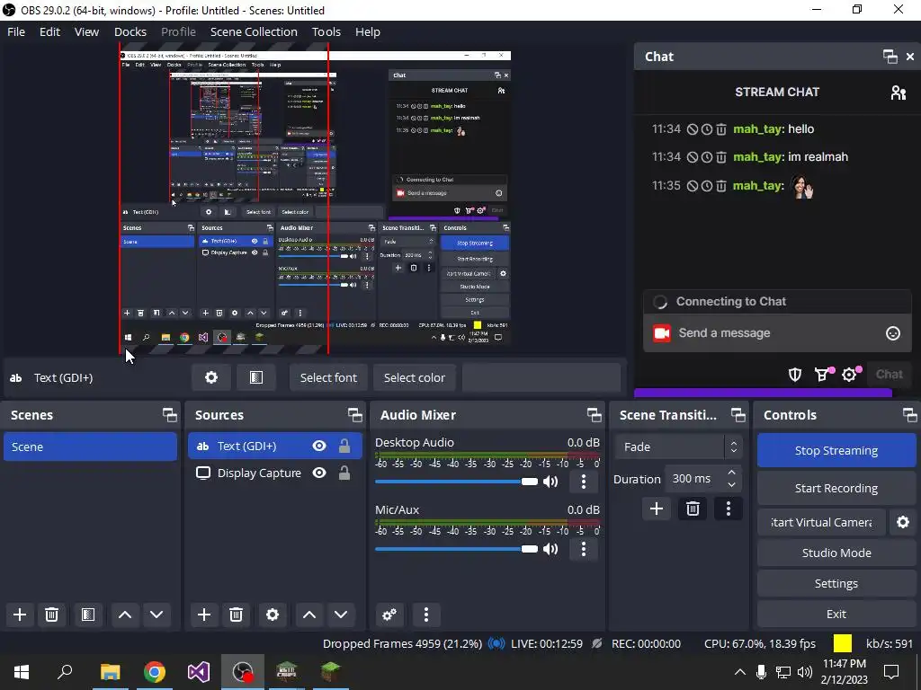
Task: Open scene filters button
Action: tap(87, 615)
